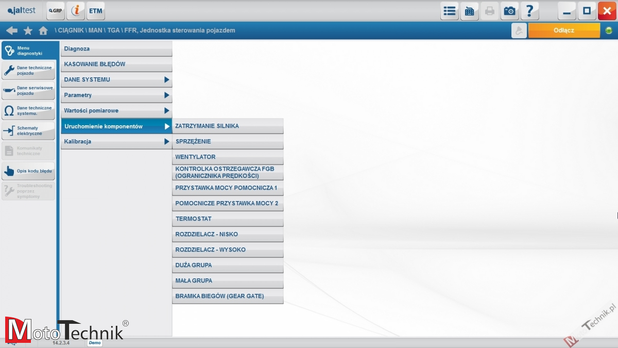Expand the Kalibracja submenu
The image size is (618, 348).
(116, 142)
